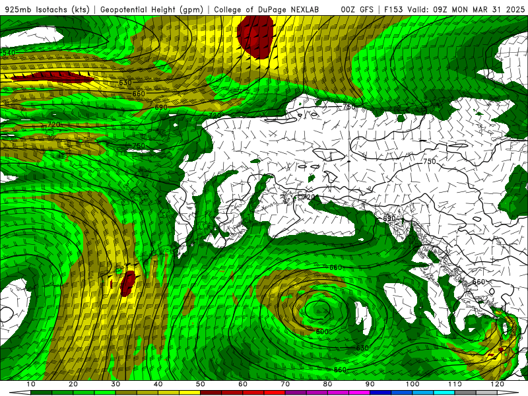The height and width of the screenshot is (396, 528).
Task: Click the legend label '70'
Action: 285,384
